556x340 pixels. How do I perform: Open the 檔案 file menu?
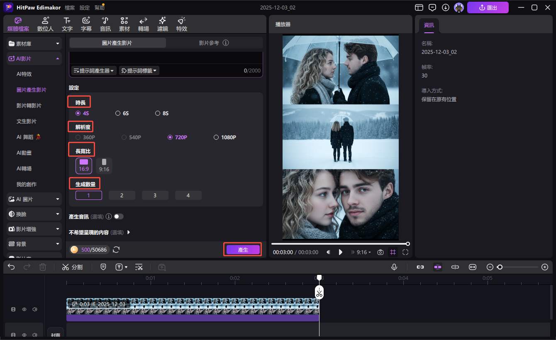70,7
